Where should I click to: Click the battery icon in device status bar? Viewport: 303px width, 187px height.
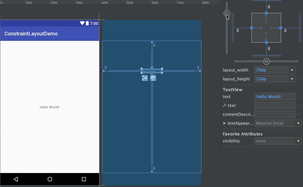tap(87, 23)
